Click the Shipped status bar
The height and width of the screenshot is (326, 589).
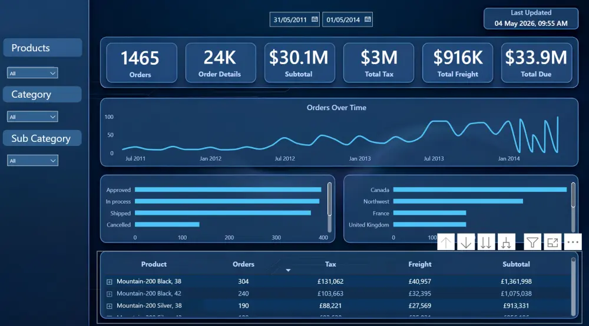pos(223,213)
